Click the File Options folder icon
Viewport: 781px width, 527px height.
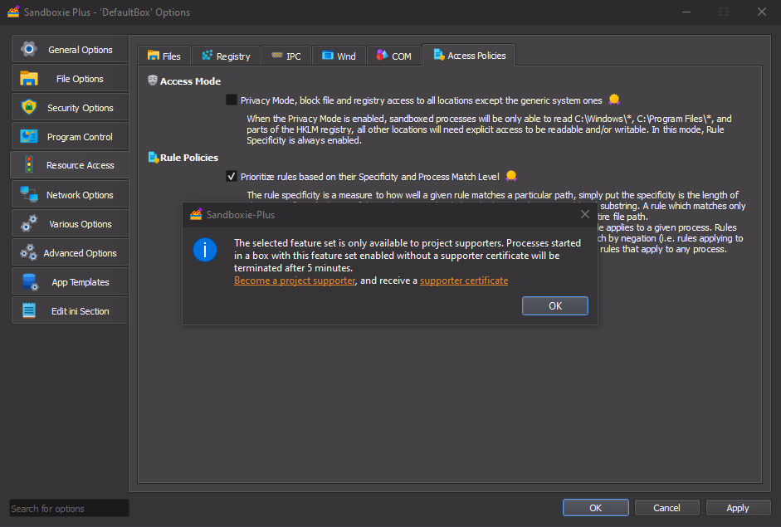tap(29, 78)
